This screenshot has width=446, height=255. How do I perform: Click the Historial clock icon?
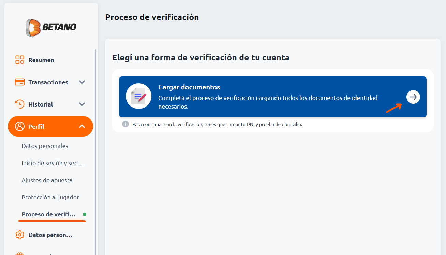pyautogui.click(x=20, y=104)
